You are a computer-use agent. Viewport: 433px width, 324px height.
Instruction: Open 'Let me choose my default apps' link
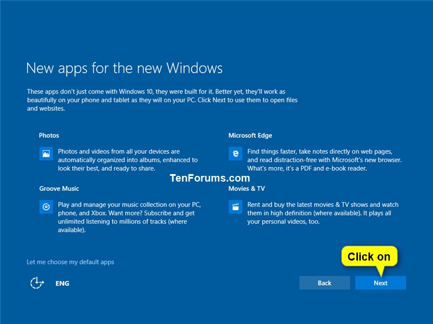click(x=70, y=262)
